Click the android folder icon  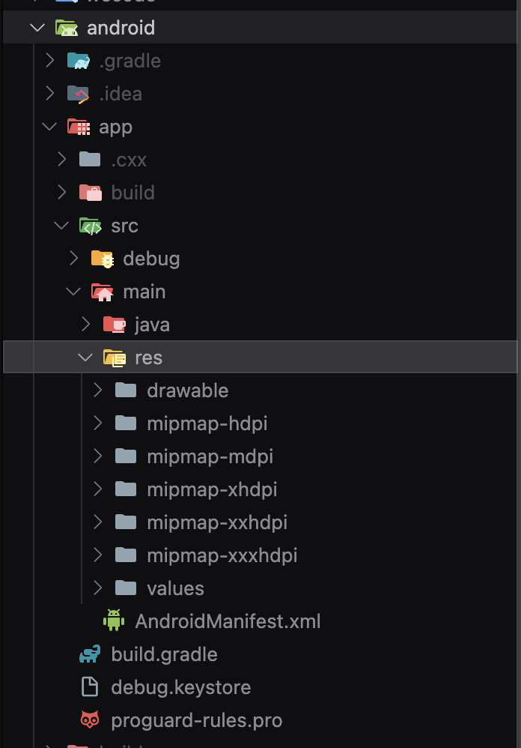(x=66, y=28)
